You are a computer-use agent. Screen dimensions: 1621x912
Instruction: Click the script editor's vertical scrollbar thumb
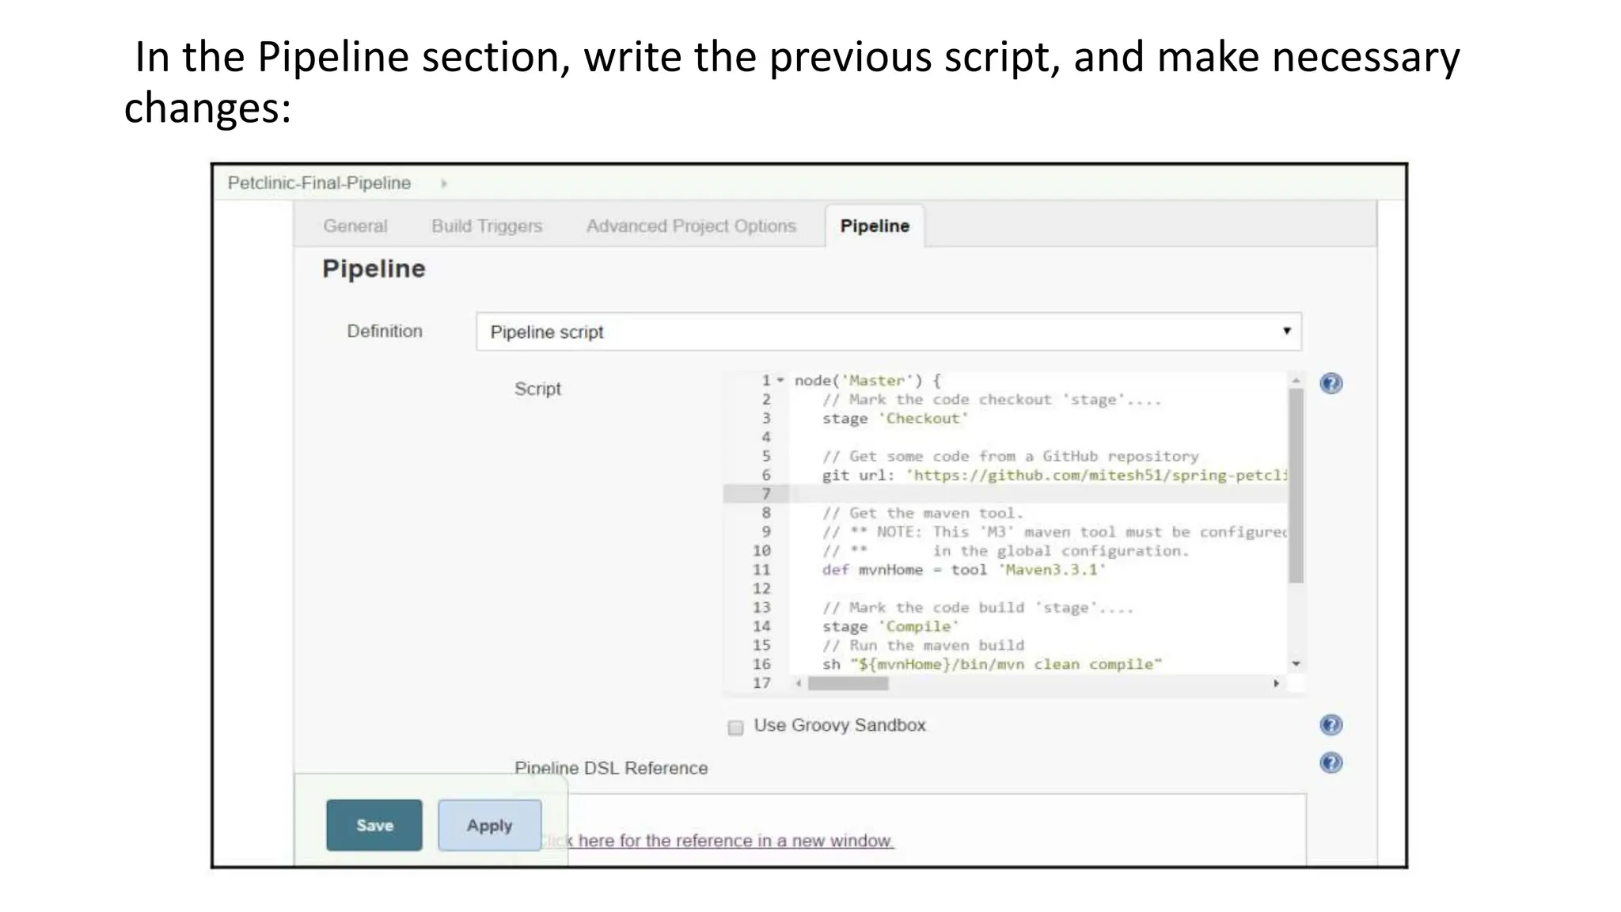pos(1296,485)
